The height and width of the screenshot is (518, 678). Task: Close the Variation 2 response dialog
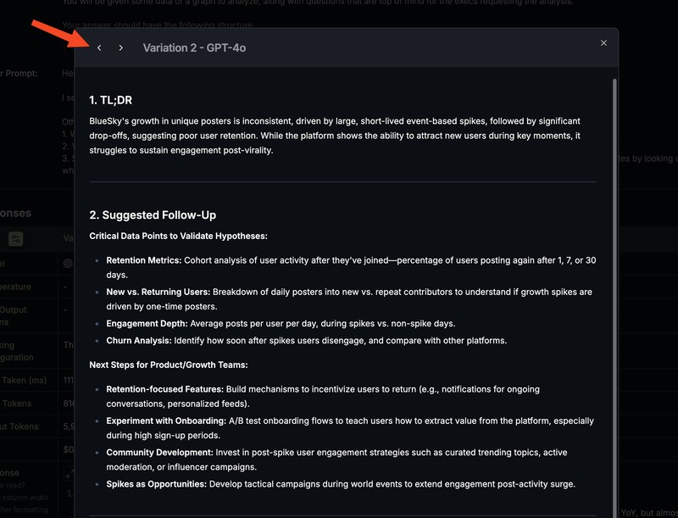click(603, 43)
